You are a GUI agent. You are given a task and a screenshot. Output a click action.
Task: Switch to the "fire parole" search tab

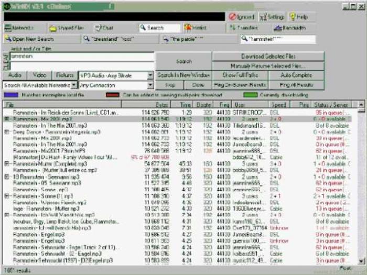[199, 39]
